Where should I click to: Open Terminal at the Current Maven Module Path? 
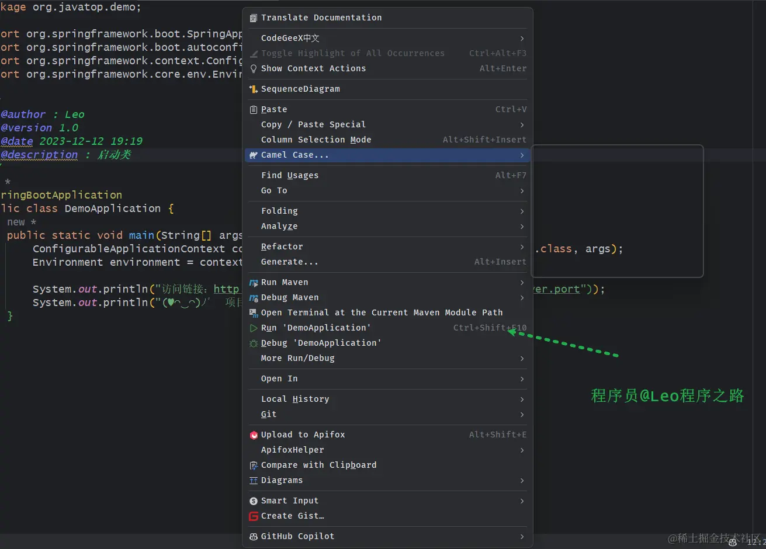387,312
